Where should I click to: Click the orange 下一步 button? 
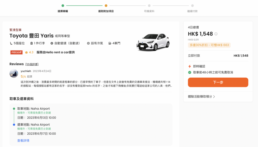(218, 82)
